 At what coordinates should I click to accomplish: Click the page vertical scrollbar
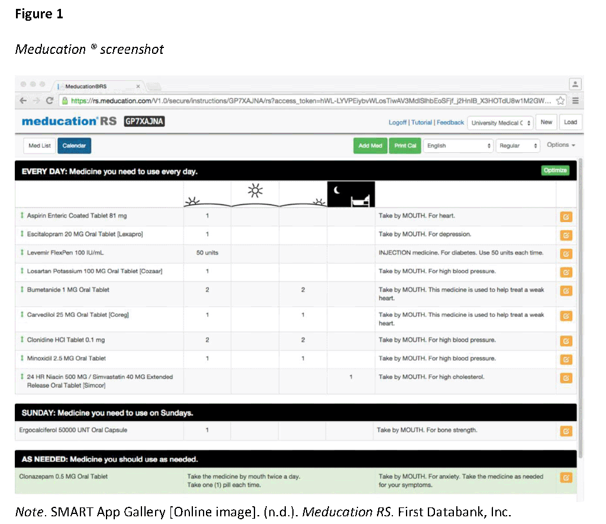coord(580,307)
